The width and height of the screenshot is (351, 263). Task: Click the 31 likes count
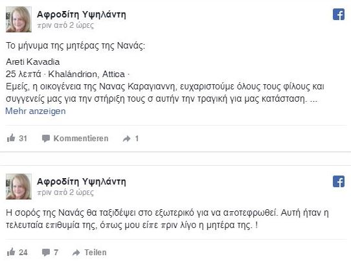point(23,139)
